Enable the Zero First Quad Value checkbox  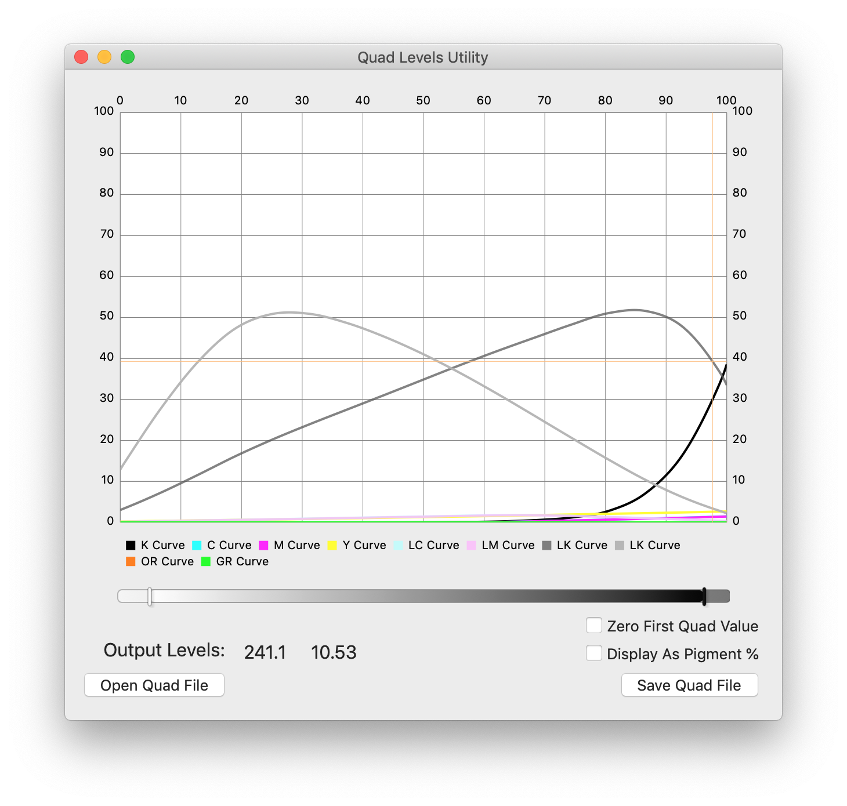pos(593,625)
